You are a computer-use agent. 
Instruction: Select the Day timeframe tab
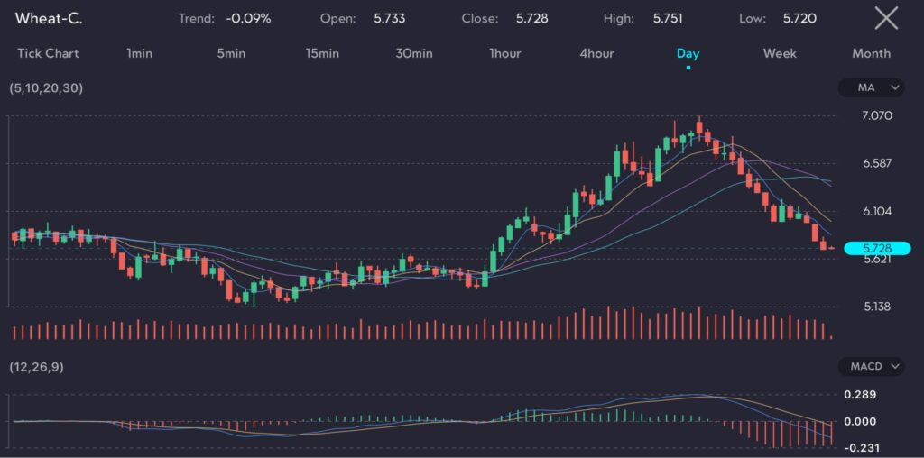(x=688, y=53)
